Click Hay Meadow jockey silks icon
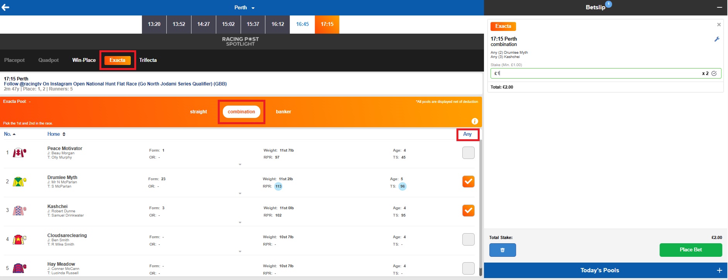The width and height of the screenshot is (728, 280). [19, 268]
